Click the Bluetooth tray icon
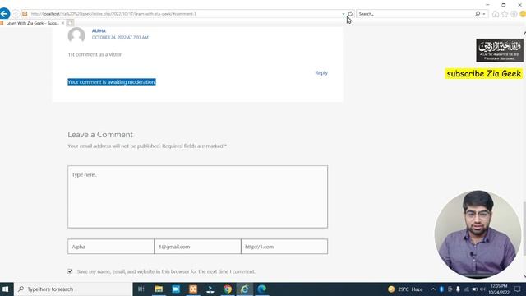Viewport: 526px width, 296px height. coord(441,289)
